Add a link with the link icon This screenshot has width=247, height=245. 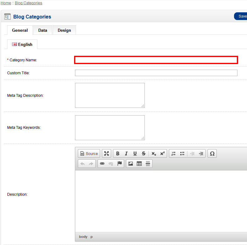click(x=102, y=164)
